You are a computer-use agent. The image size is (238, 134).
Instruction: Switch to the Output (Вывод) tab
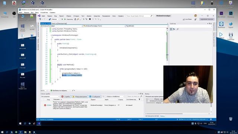click(x=163, y=116)
